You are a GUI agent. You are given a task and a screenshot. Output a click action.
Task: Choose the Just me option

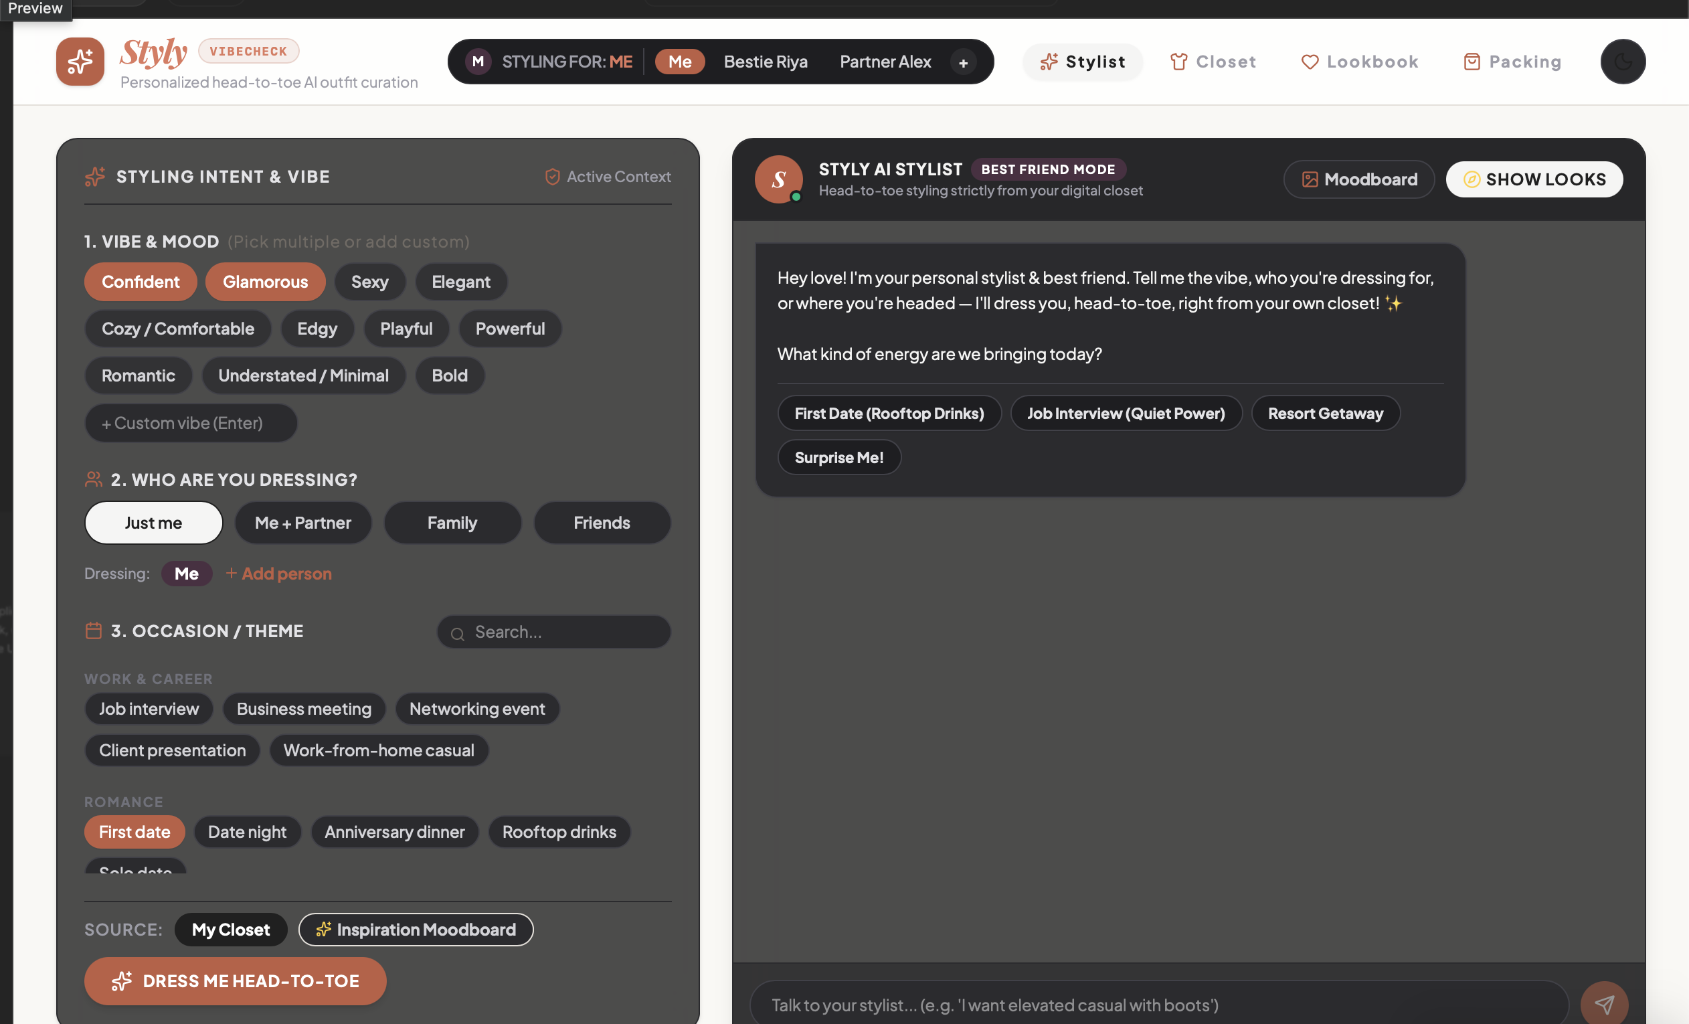[x=153, y=522]
